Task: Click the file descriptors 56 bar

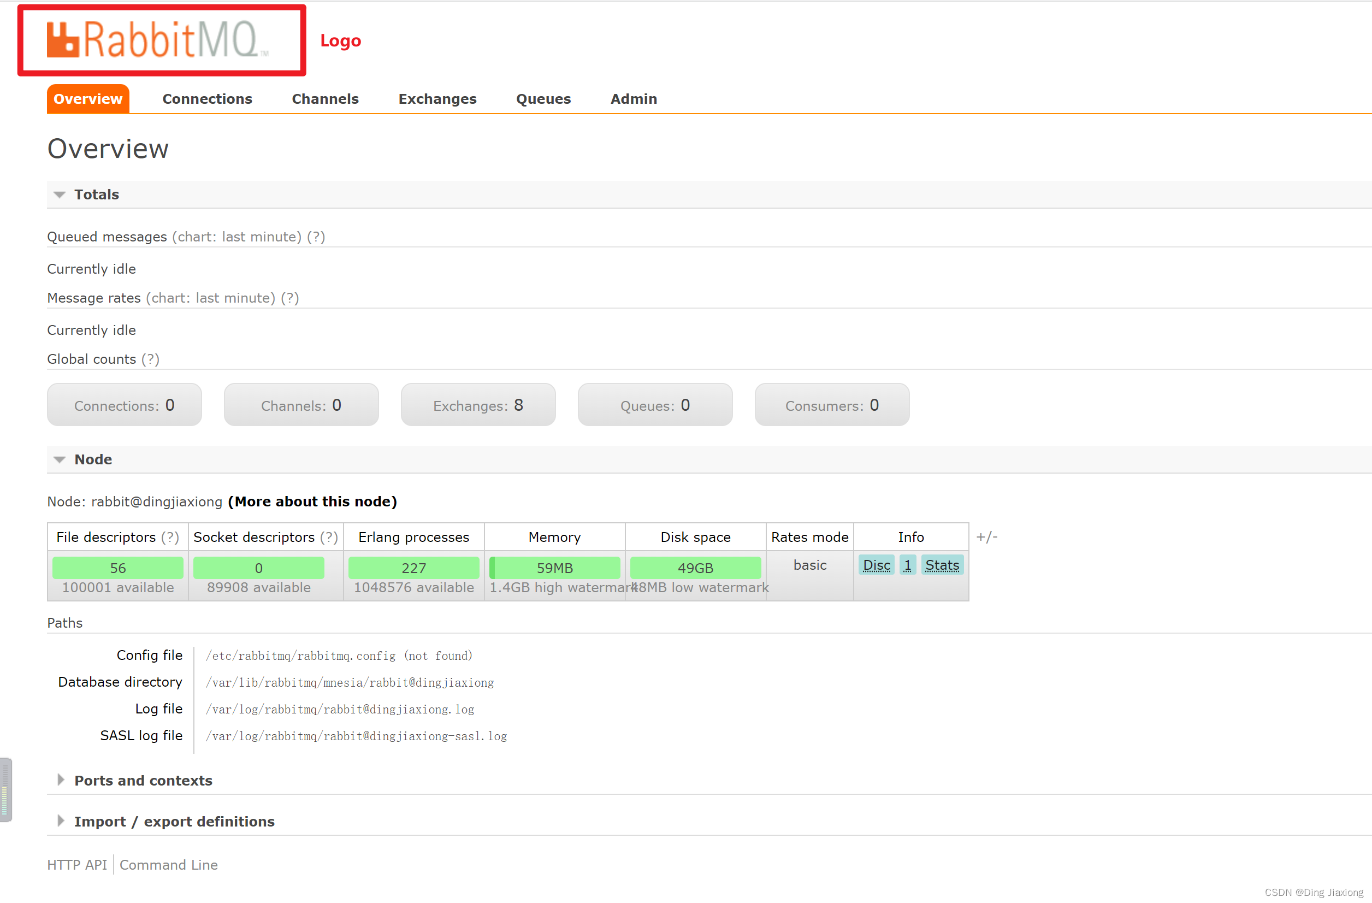Action: click(x=118, y=568)
